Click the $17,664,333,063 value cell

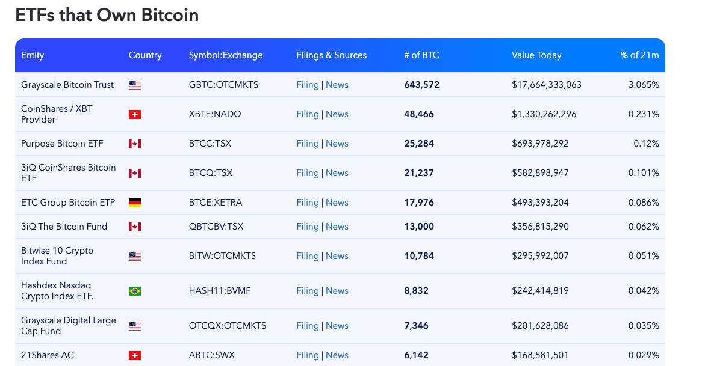click(547, 85)
